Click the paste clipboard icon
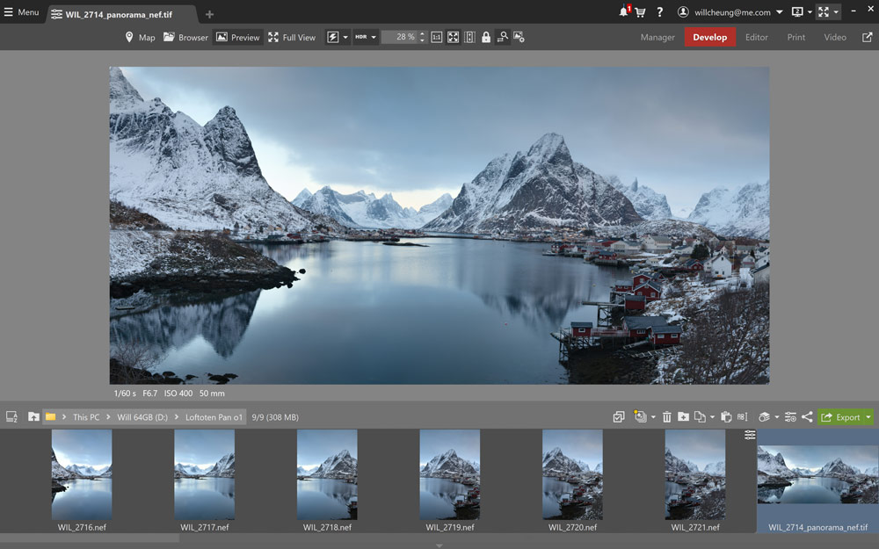Viewport: 879px width, 549px height. click(726, 416)
